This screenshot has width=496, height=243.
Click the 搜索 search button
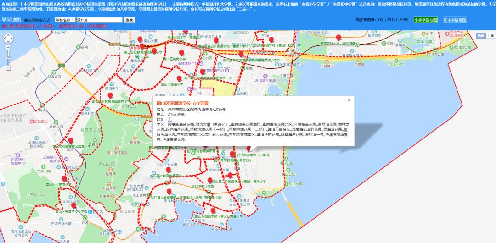(x=130, y=20)
